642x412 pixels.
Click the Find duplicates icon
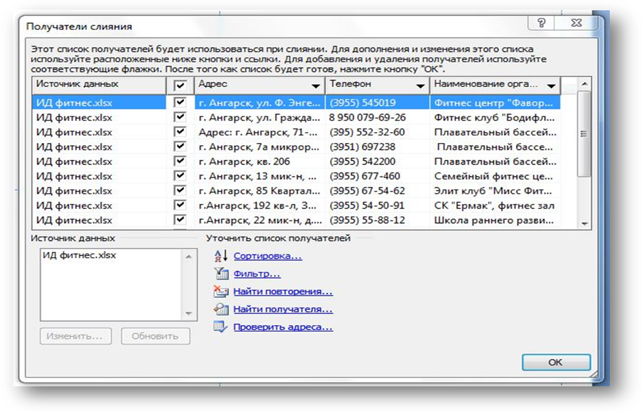221,291
